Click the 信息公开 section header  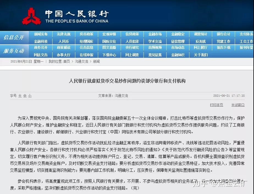point(14,38)
